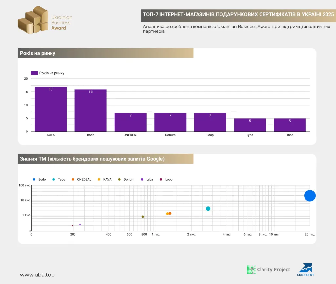
Task: Click the Clarity Project green dotted logo
Action: point(251,270)
